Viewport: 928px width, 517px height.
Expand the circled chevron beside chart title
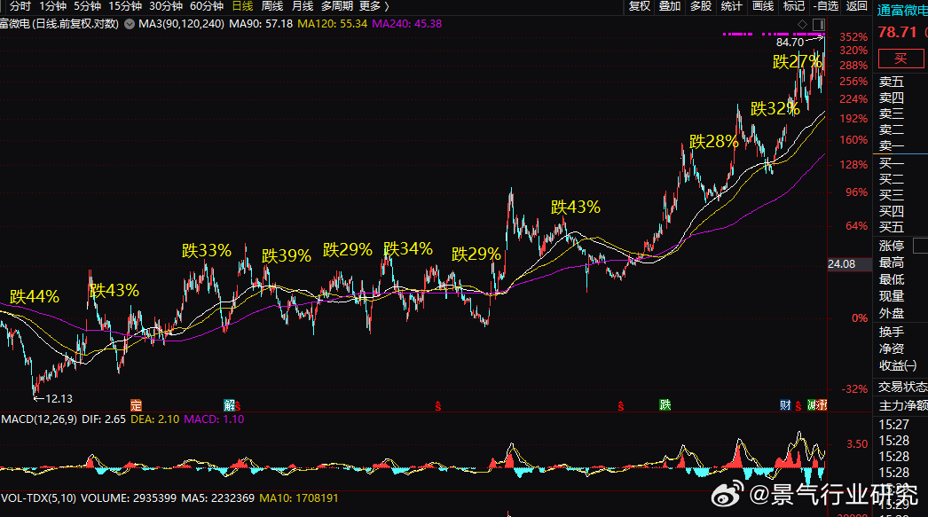129,24
